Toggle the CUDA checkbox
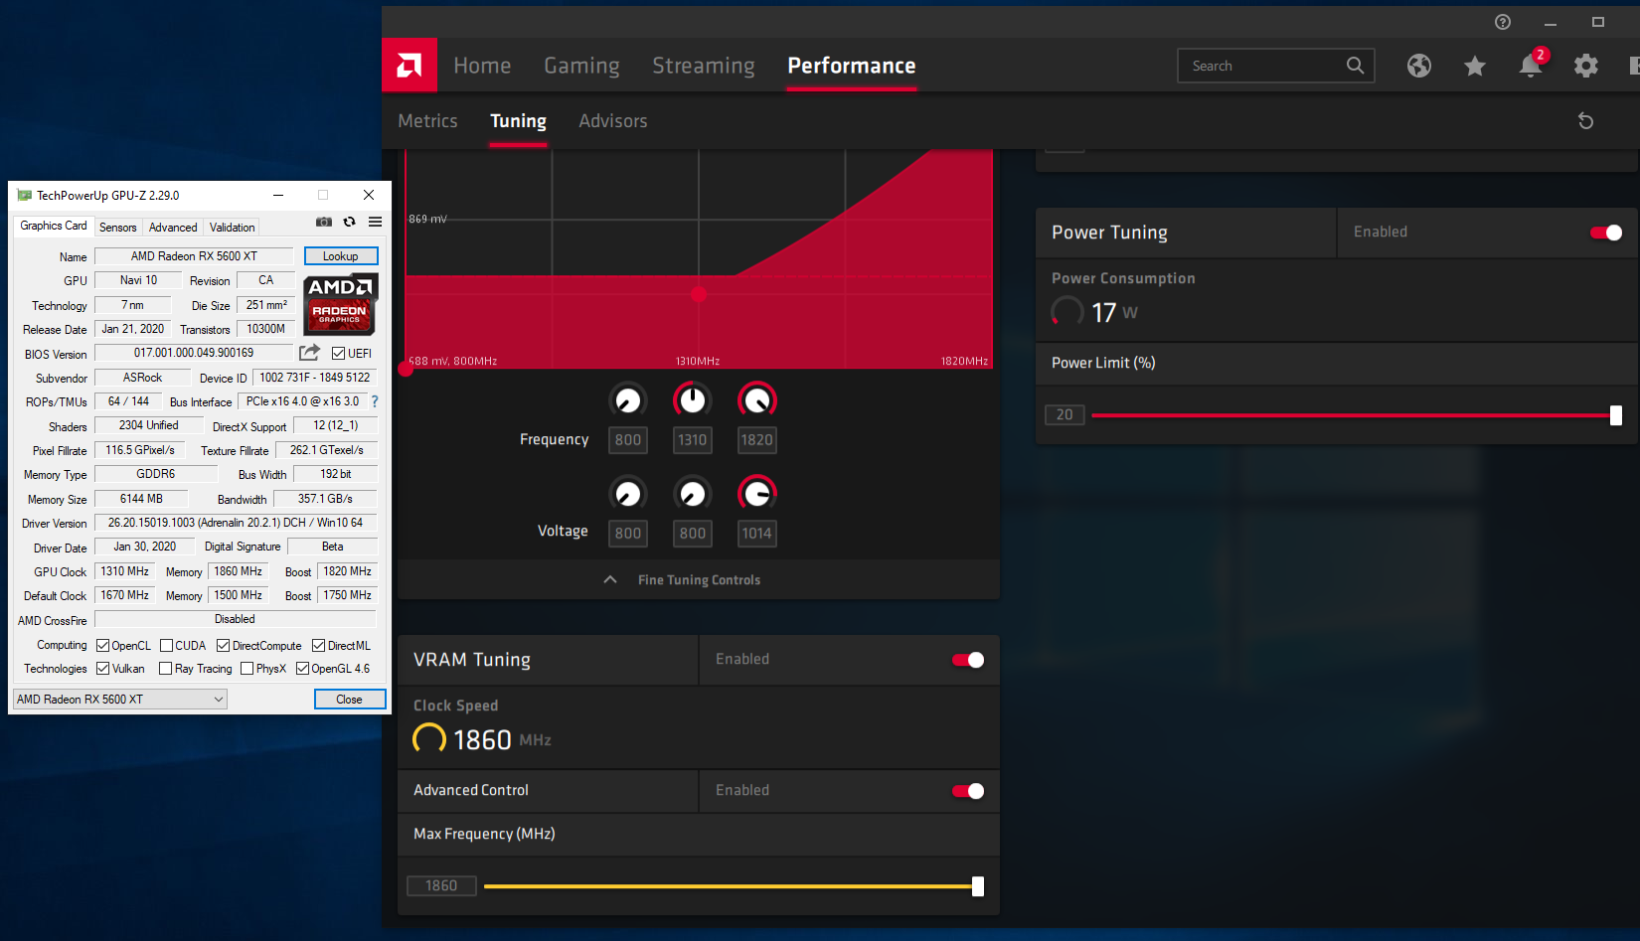The image size is (1640, 941). point(166,646)
